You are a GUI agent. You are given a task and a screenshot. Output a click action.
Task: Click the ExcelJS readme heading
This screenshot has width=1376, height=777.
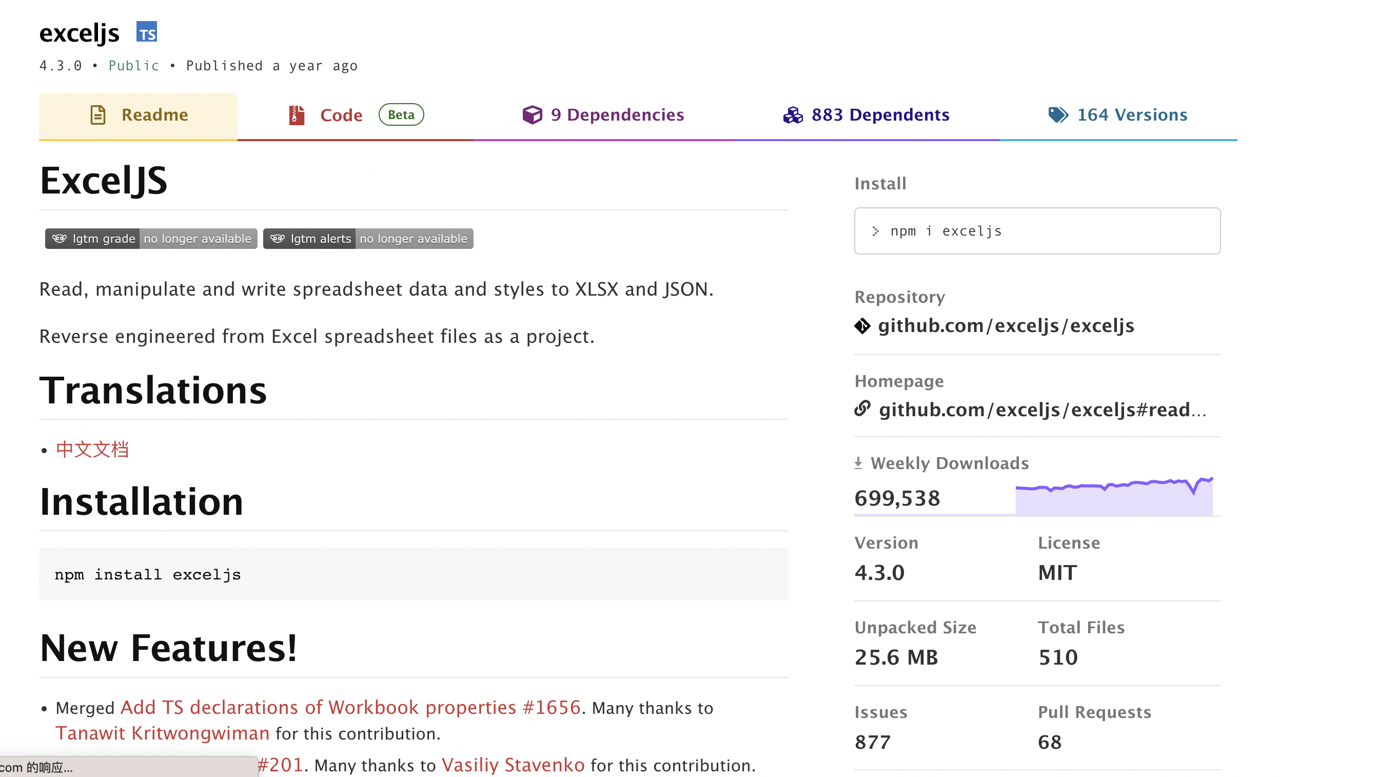(x=103, y=181)
